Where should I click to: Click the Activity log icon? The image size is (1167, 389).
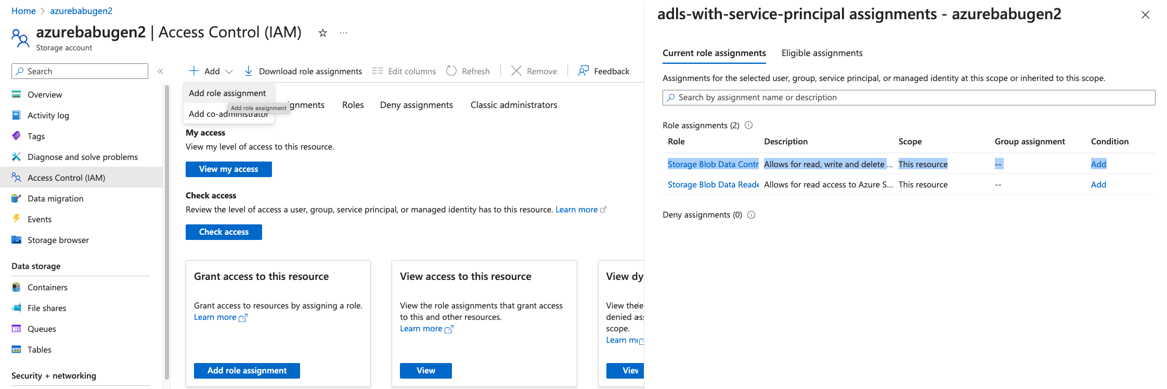(x=16, y=115)
